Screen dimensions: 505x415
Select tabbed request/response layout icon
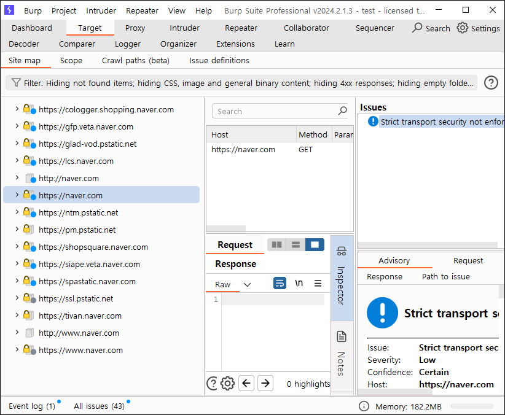coord(315,245)
